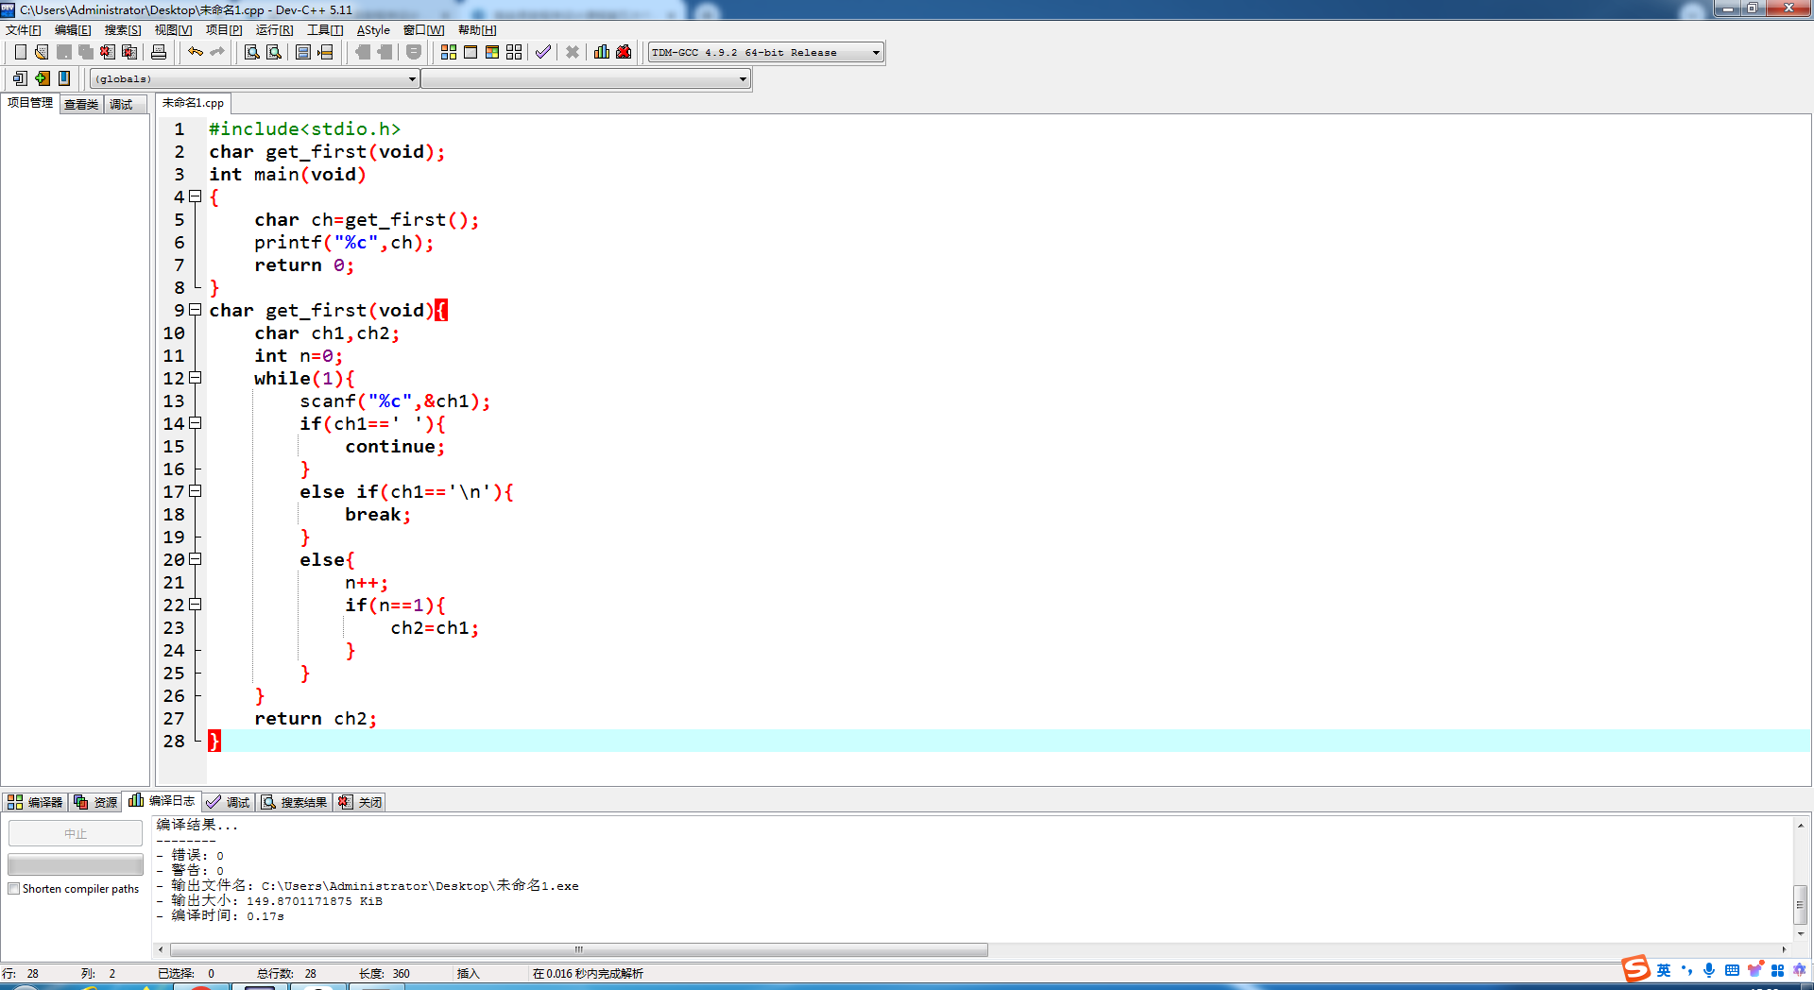1814x990 pixels.
Task: Click the Toggle comment icon
Action: (414, 52)
